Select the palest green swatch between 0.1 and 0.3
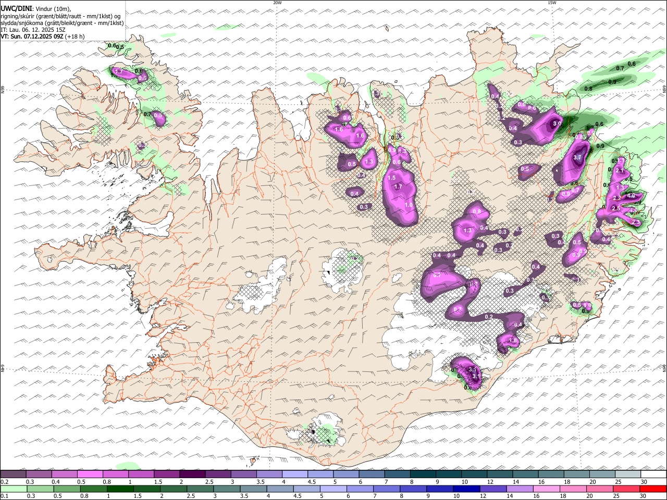 pos(14,489)
